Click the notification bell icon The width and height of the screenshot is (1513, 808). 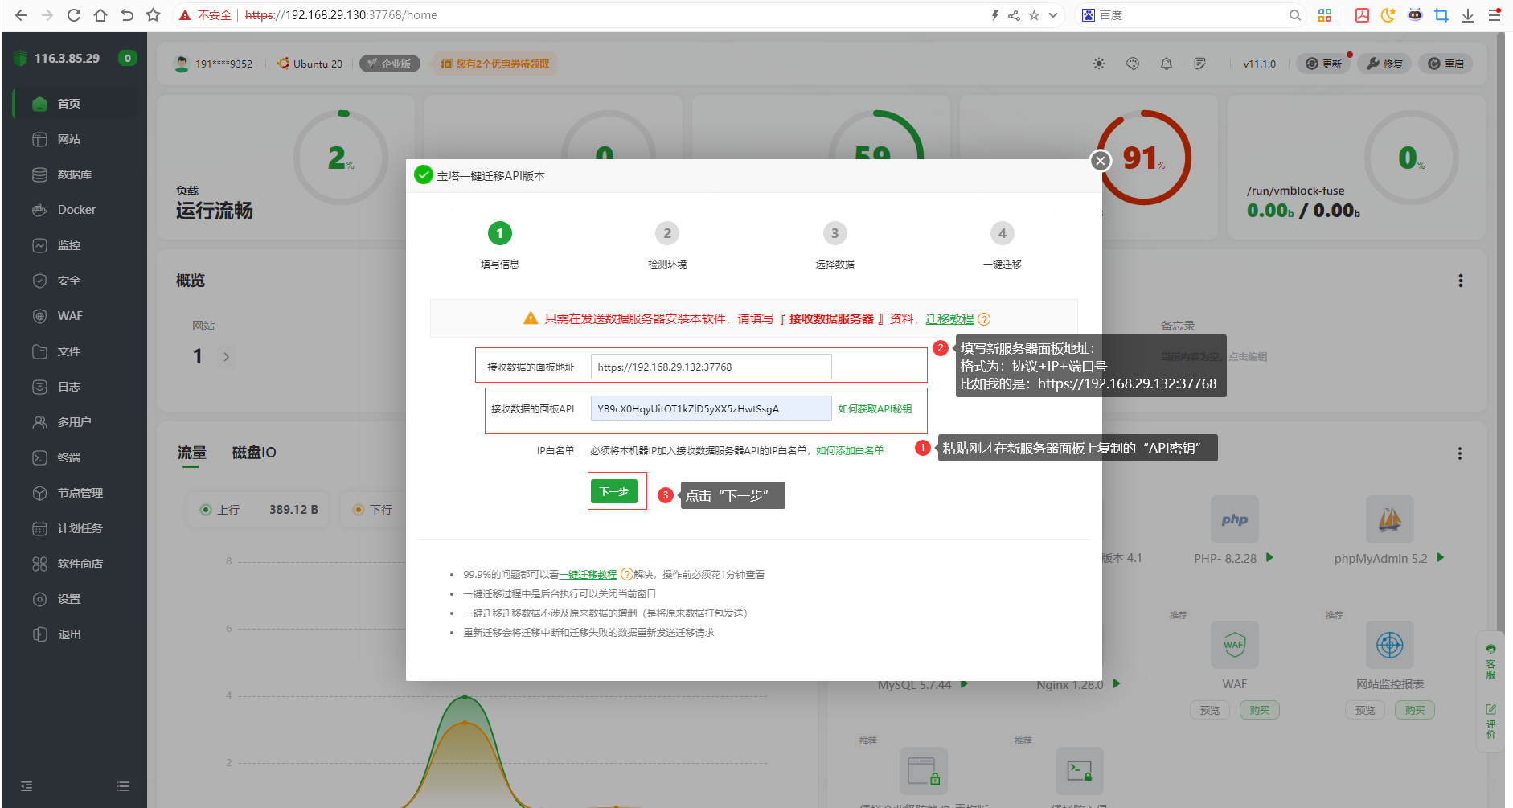(x=1166, y=64)
